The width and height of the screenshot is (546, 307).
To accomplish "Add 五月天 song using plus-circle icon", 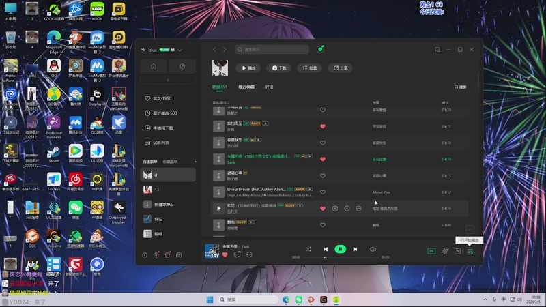I will 347,209.
